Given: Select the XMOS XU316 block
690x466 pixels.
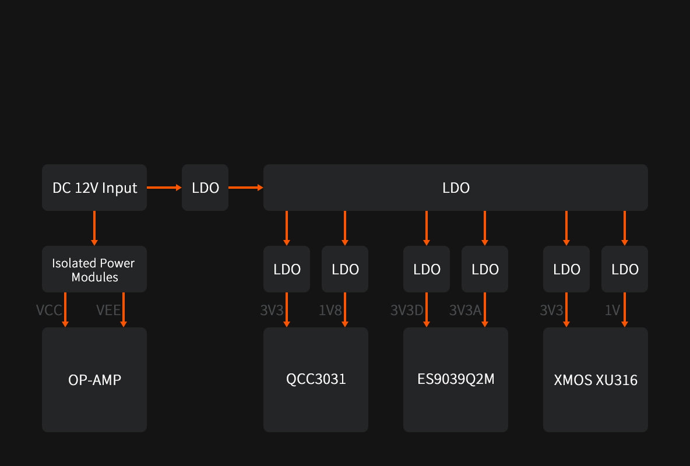Looking at the screenshot, I should 596,380.
